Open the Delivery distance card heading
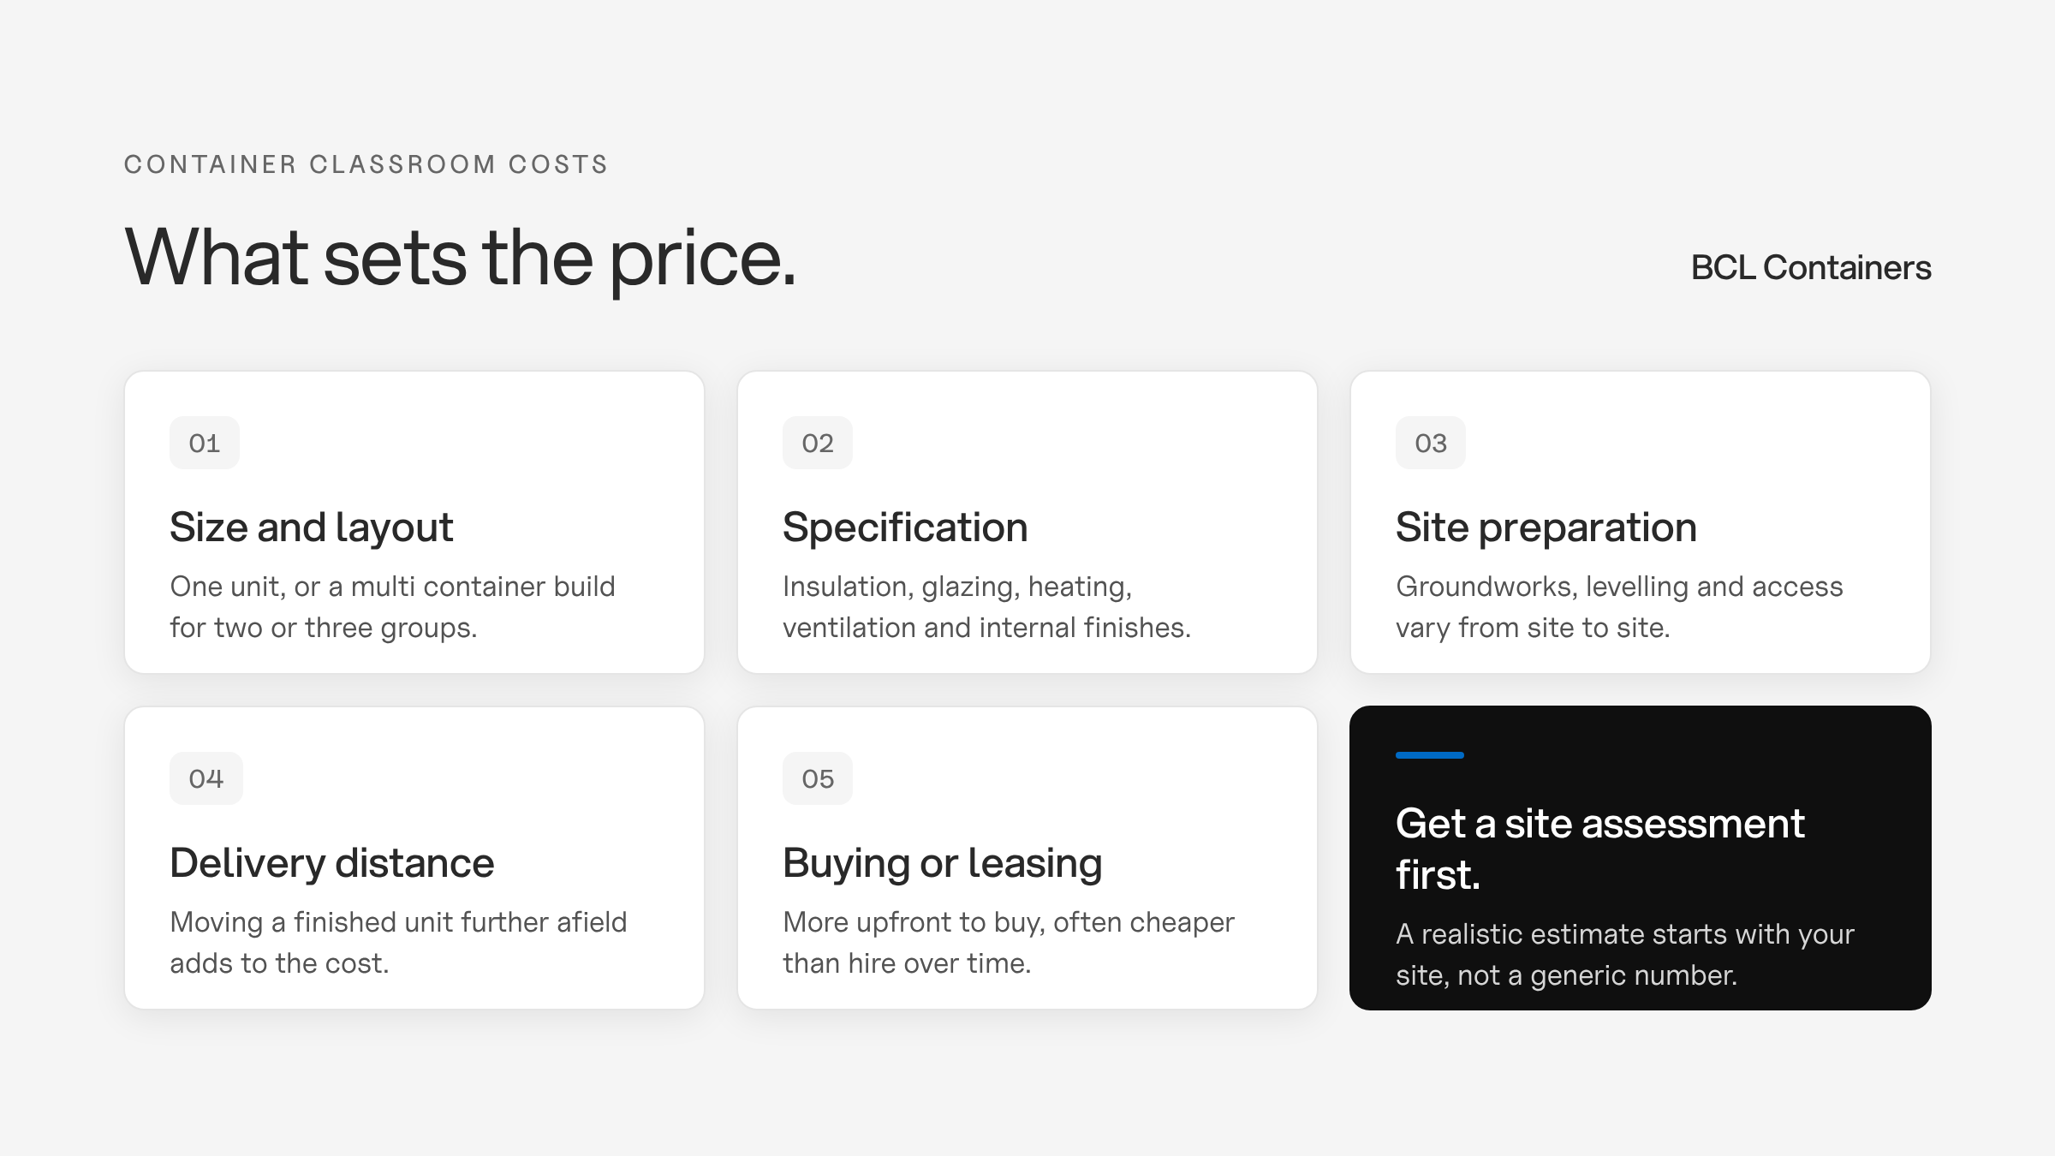This screenshot has height=1156, width=2055. click(332, 863)
